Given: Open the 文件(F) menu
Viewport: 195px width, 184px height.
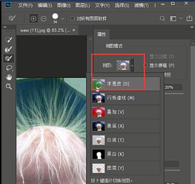Looking at the screenshot, I should click(25, 6).
